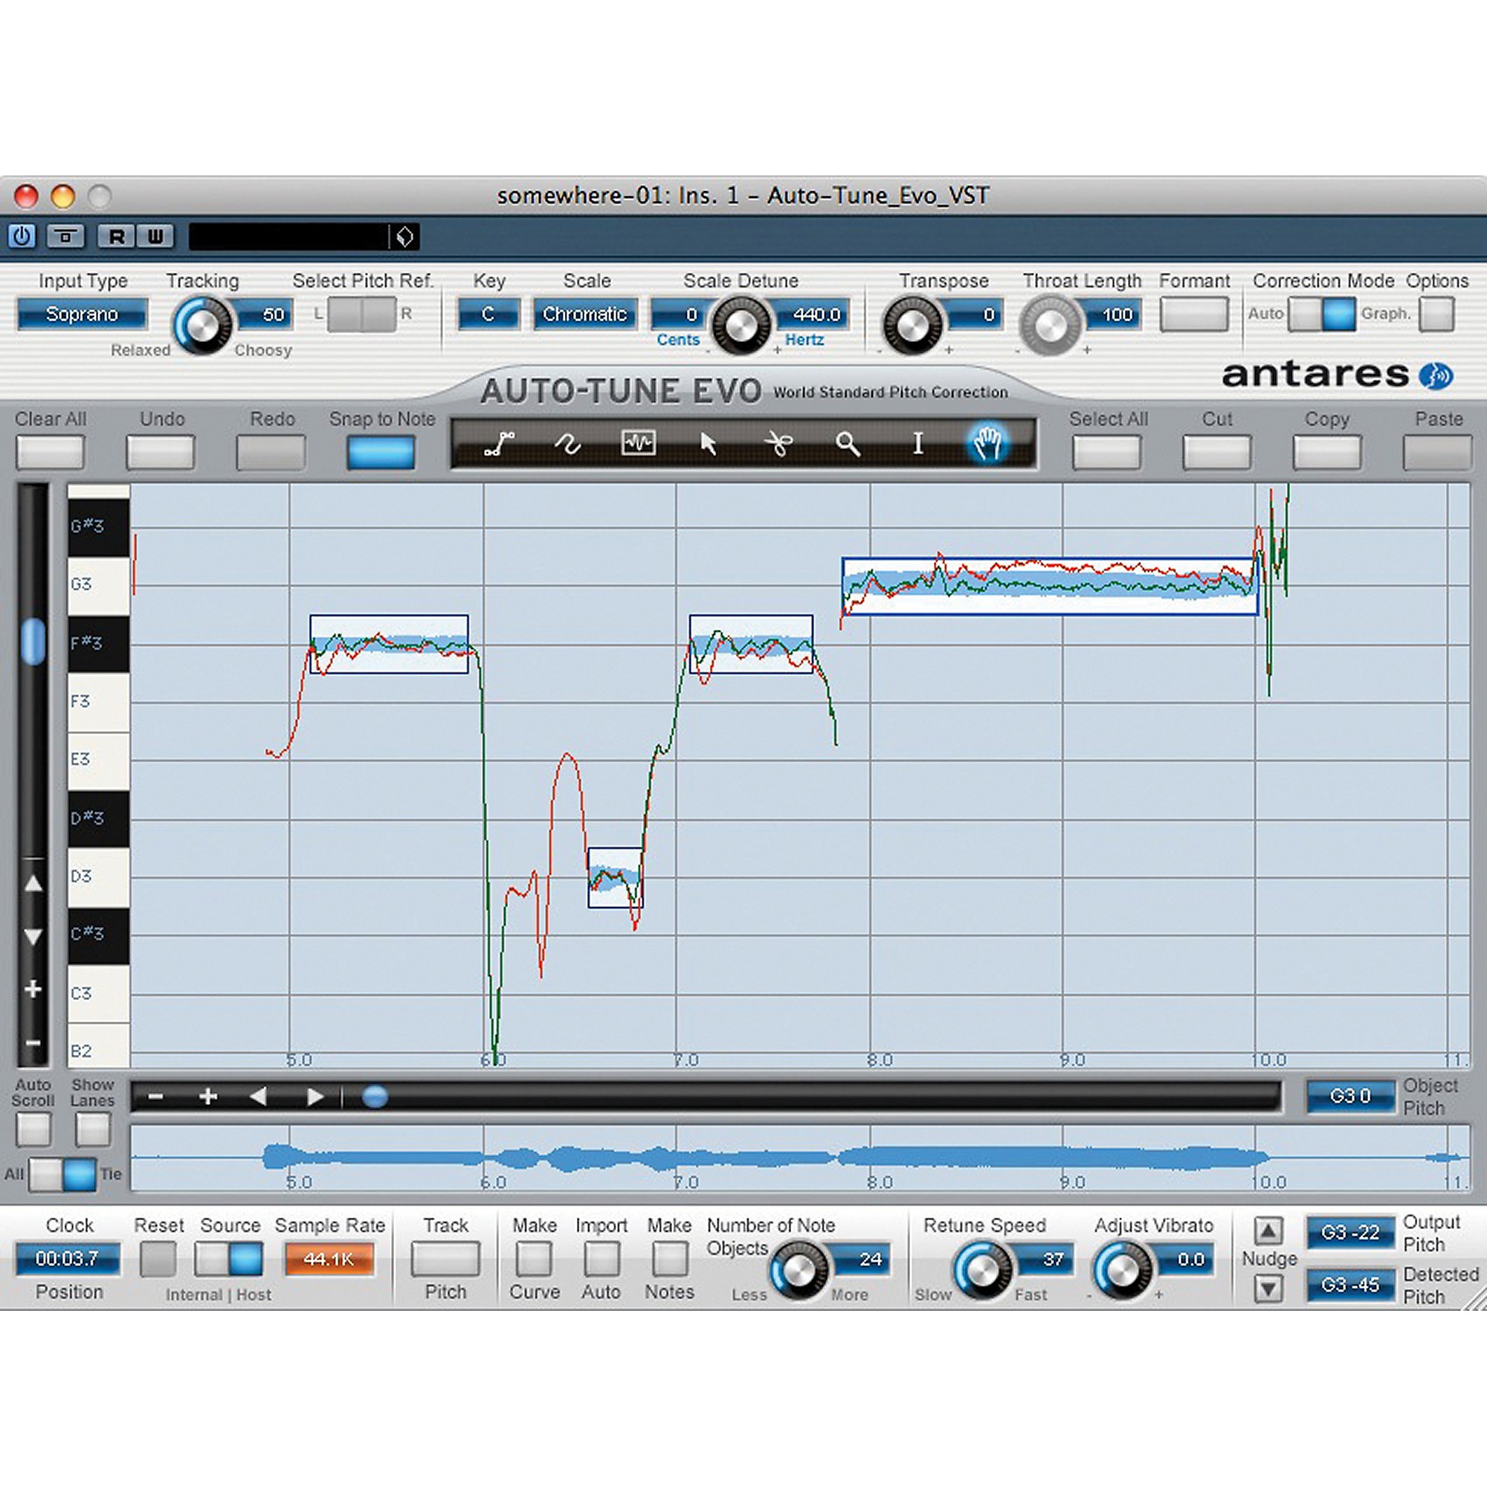This screenshot has height=1487, width=1487.
Task: Open the Key C dropdown
Action: (488, 314)
